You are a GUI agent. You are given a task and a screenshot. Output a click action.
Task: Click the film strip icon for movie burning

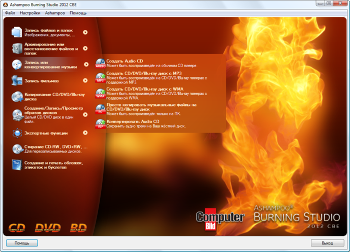tap(17, 80)
